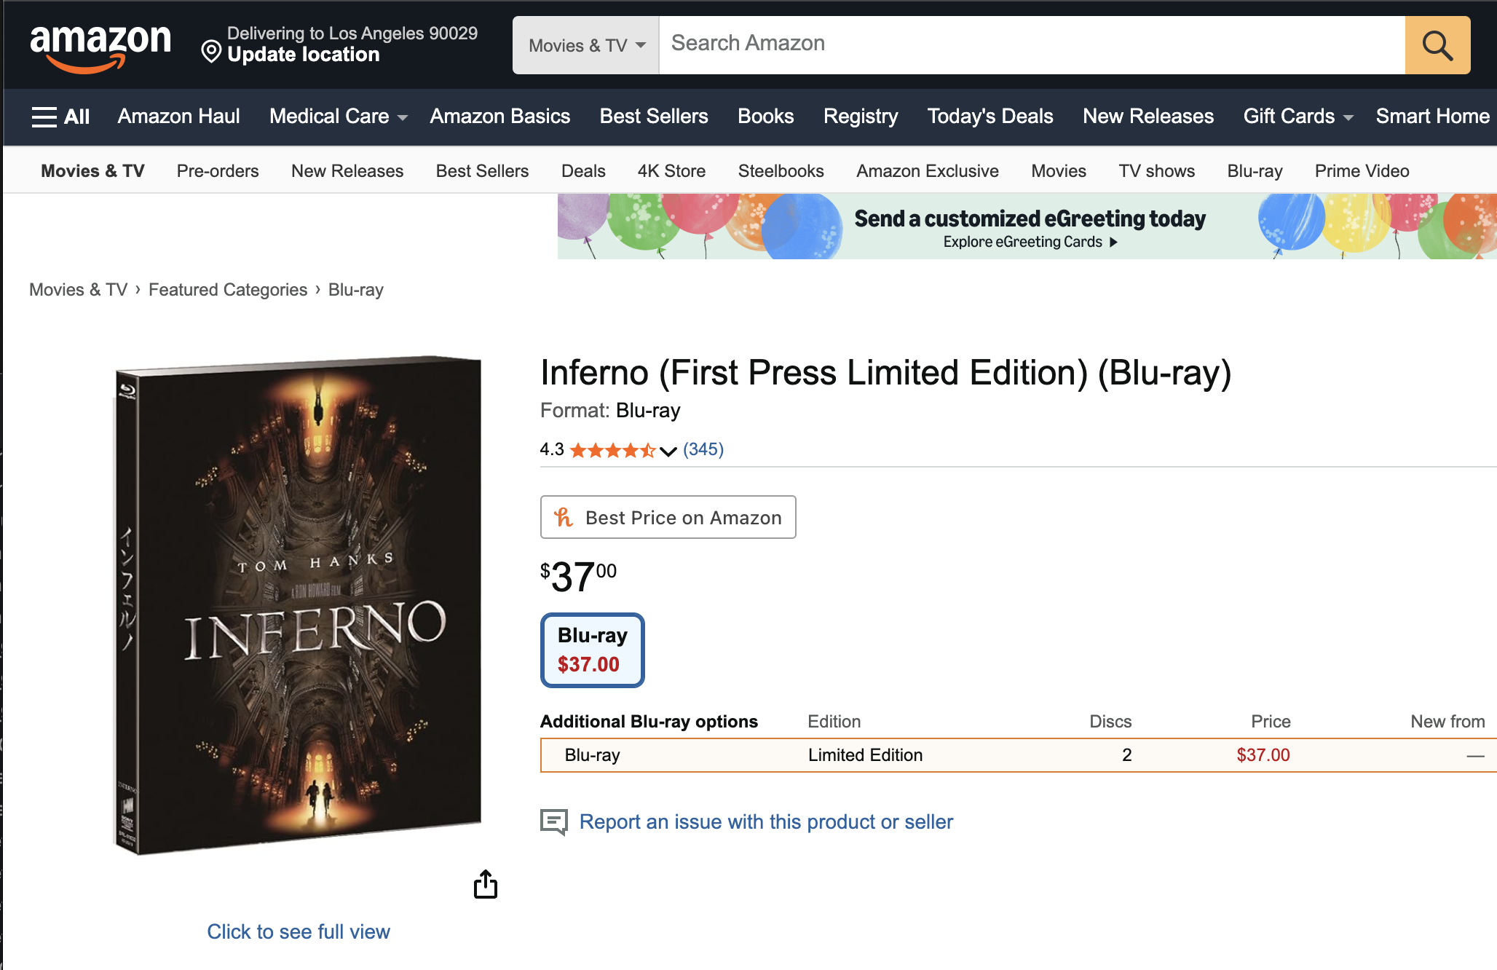Screen dimensions: 1497x970
Task: Click the location pin icon
Action: click(x=211, y=51)
